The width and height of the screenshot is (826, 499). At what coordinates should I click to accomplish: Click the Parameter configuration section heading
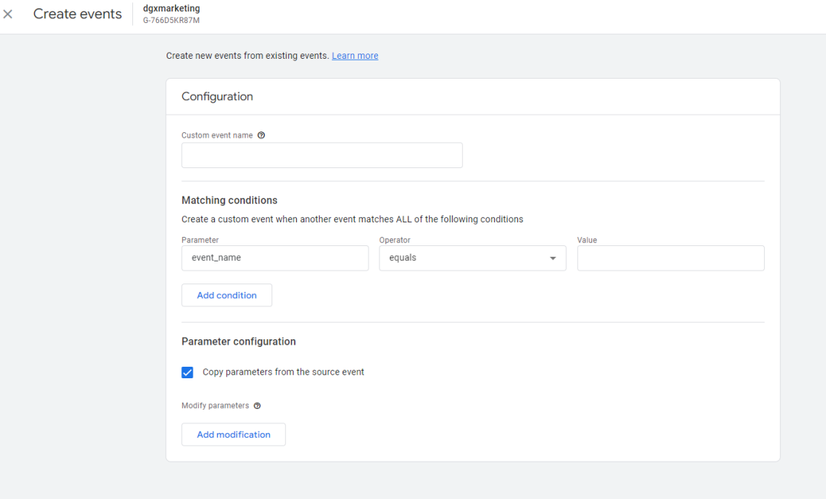coord(239,342)
